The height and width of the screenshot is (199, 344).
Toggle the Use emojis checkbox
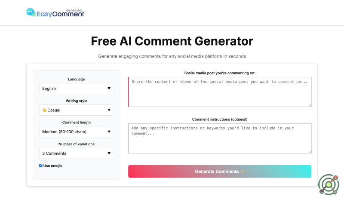41,165
